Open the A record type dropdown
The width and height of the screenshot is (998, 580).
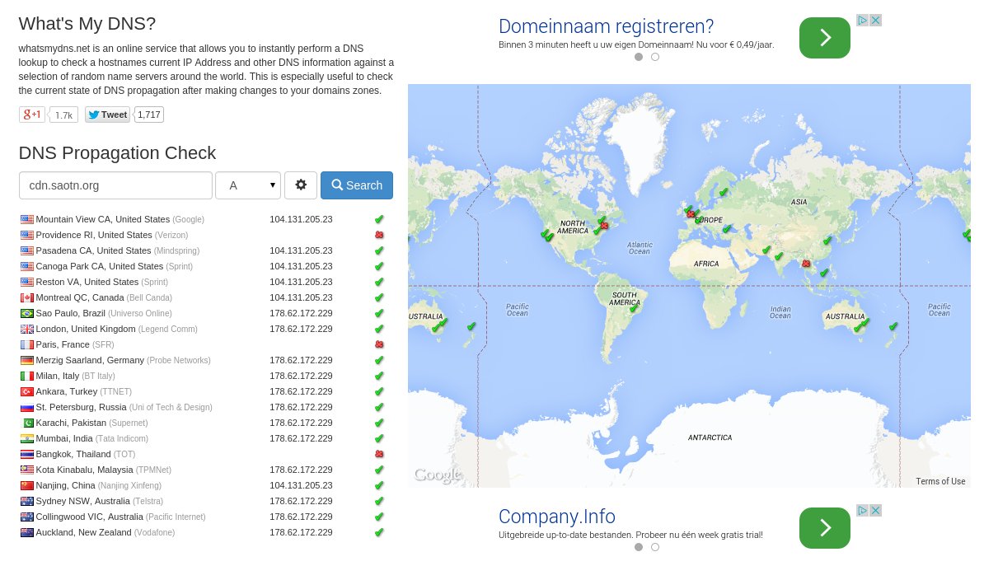(248, 185)
